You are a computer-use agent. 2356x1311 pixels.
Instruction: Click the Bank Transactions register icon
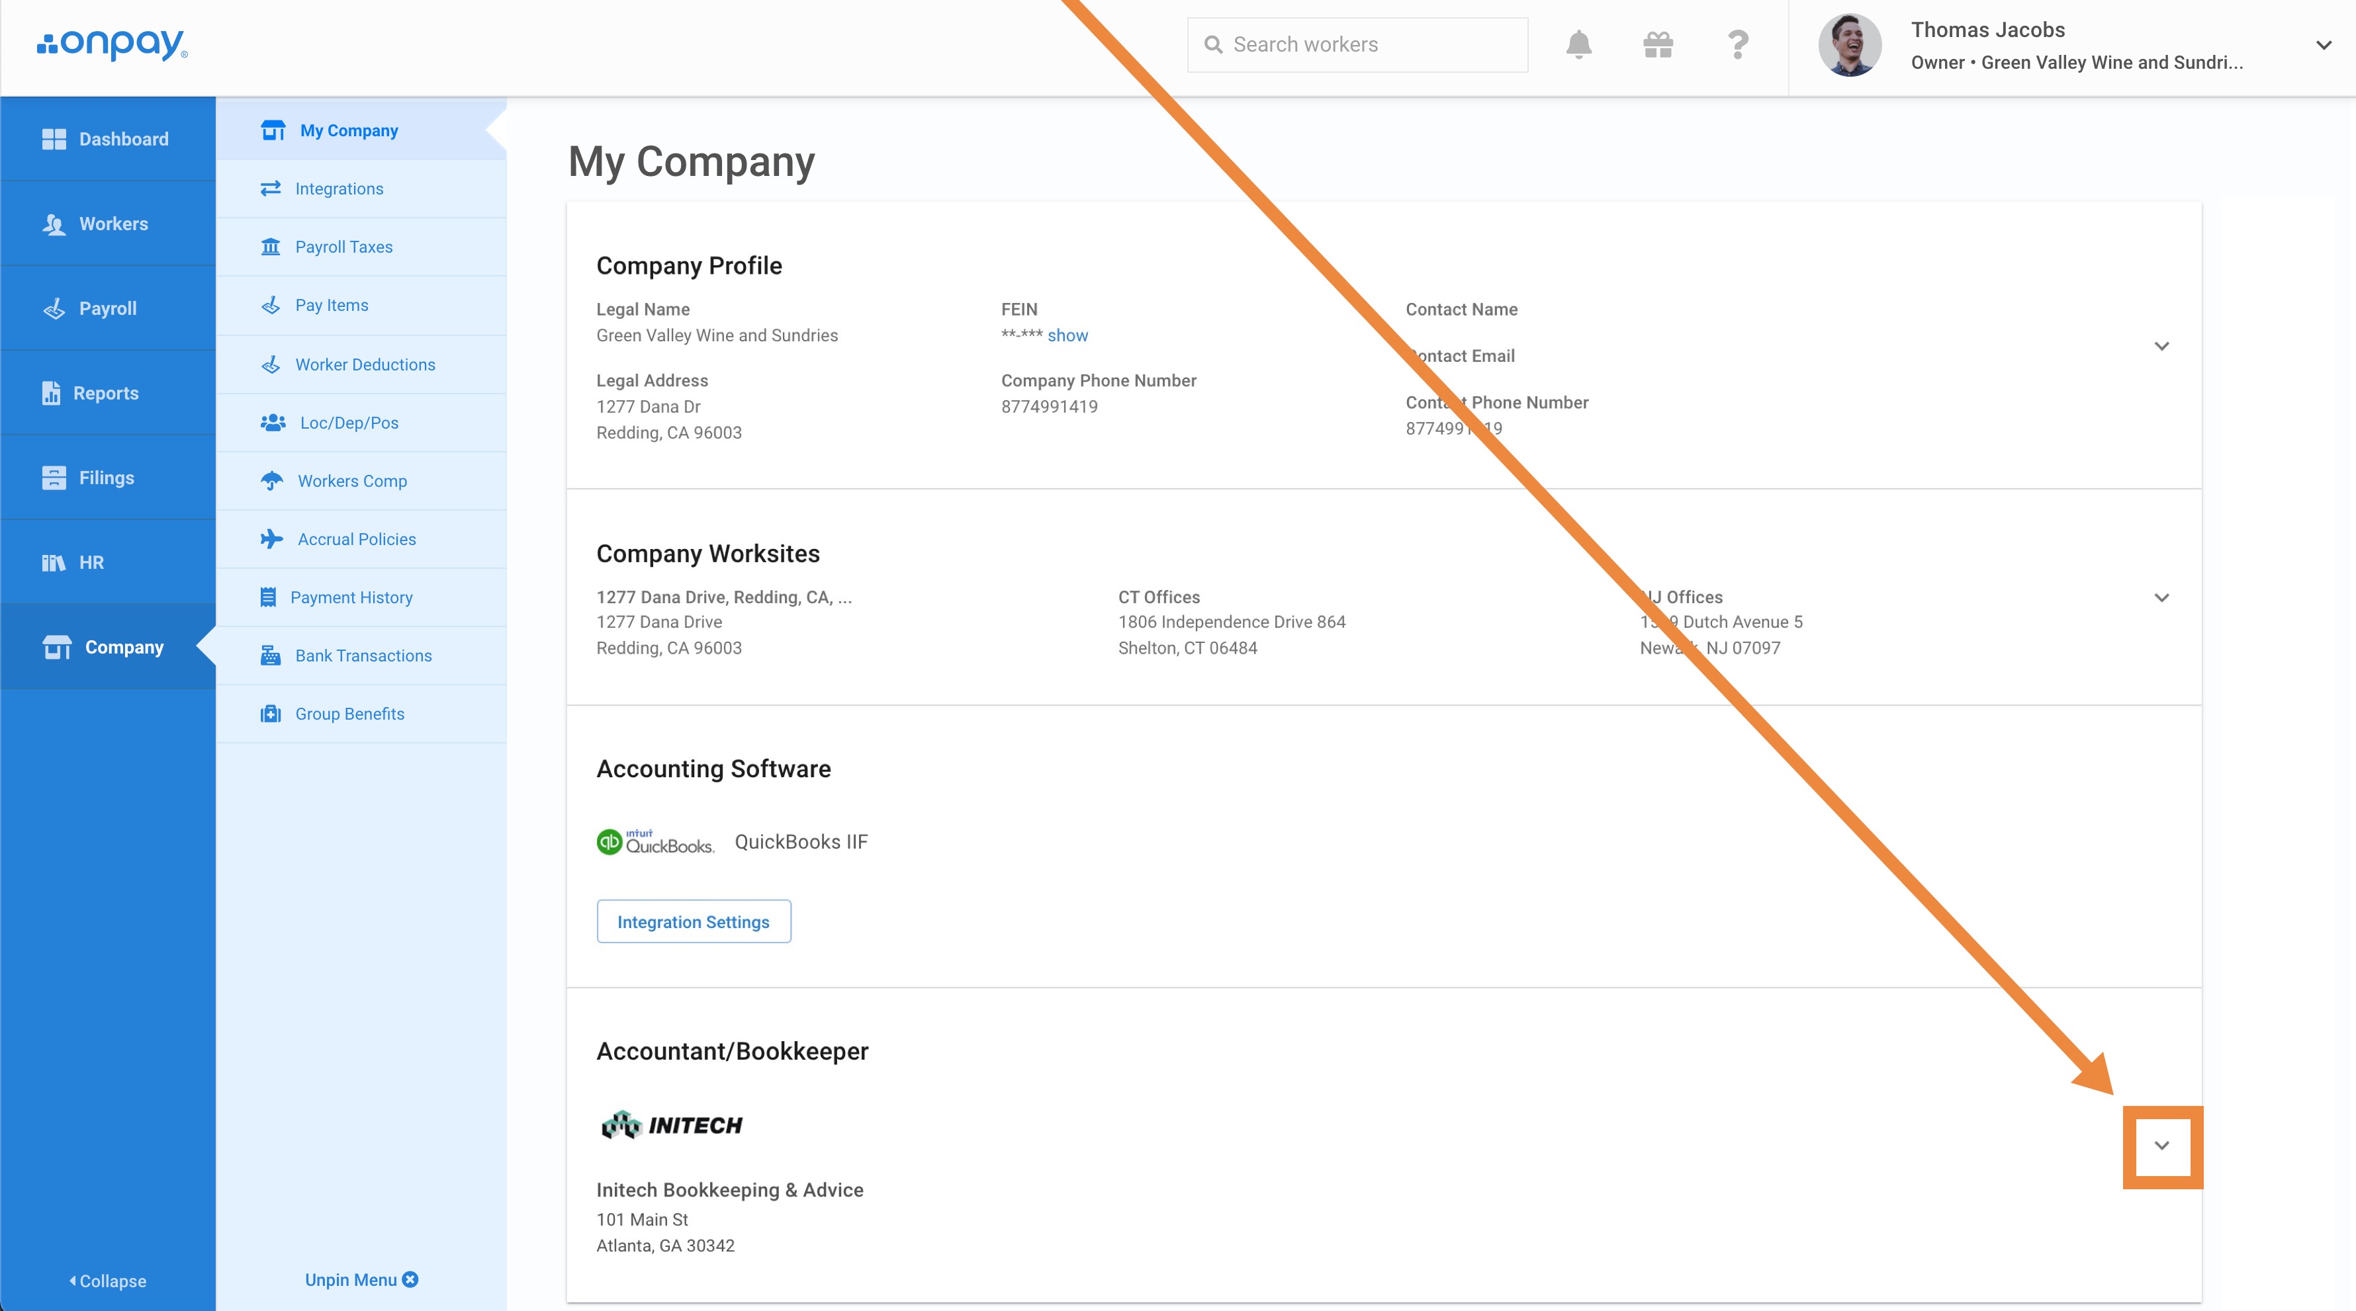click(x=271, y=655)
